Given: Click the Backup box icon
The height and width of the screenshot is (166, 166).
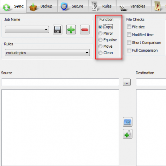Looking at the screenshot, I should [33, 7].
